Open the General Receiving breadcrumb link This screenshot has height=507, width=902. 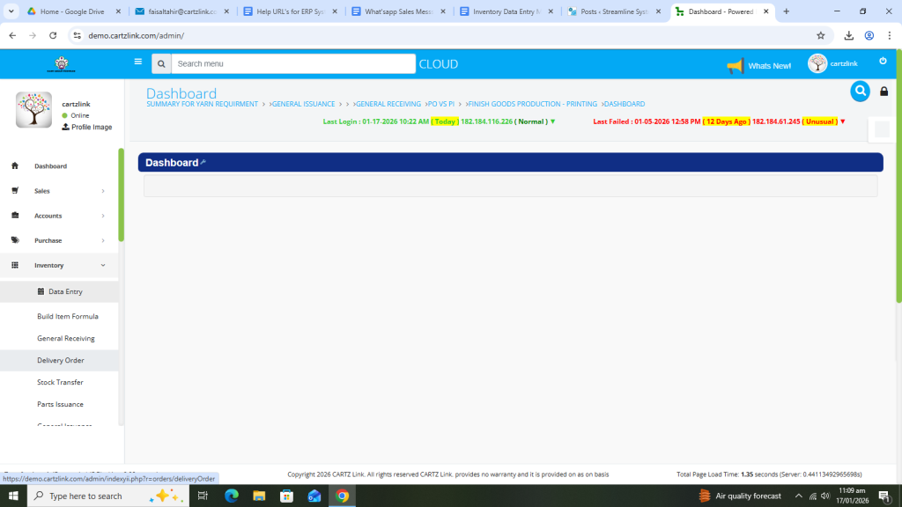[x=388, y=104]
